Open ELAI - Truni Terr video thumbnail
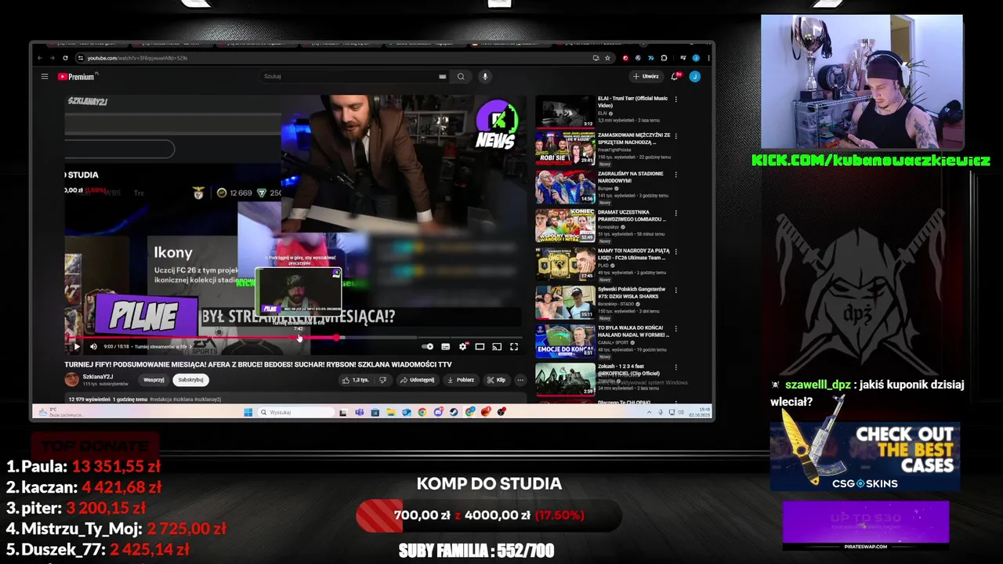 [x=565, y=111]
